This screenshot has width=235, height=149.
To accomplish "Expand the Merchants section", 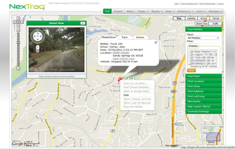I will pyautogui.click(x=204, y=101).
